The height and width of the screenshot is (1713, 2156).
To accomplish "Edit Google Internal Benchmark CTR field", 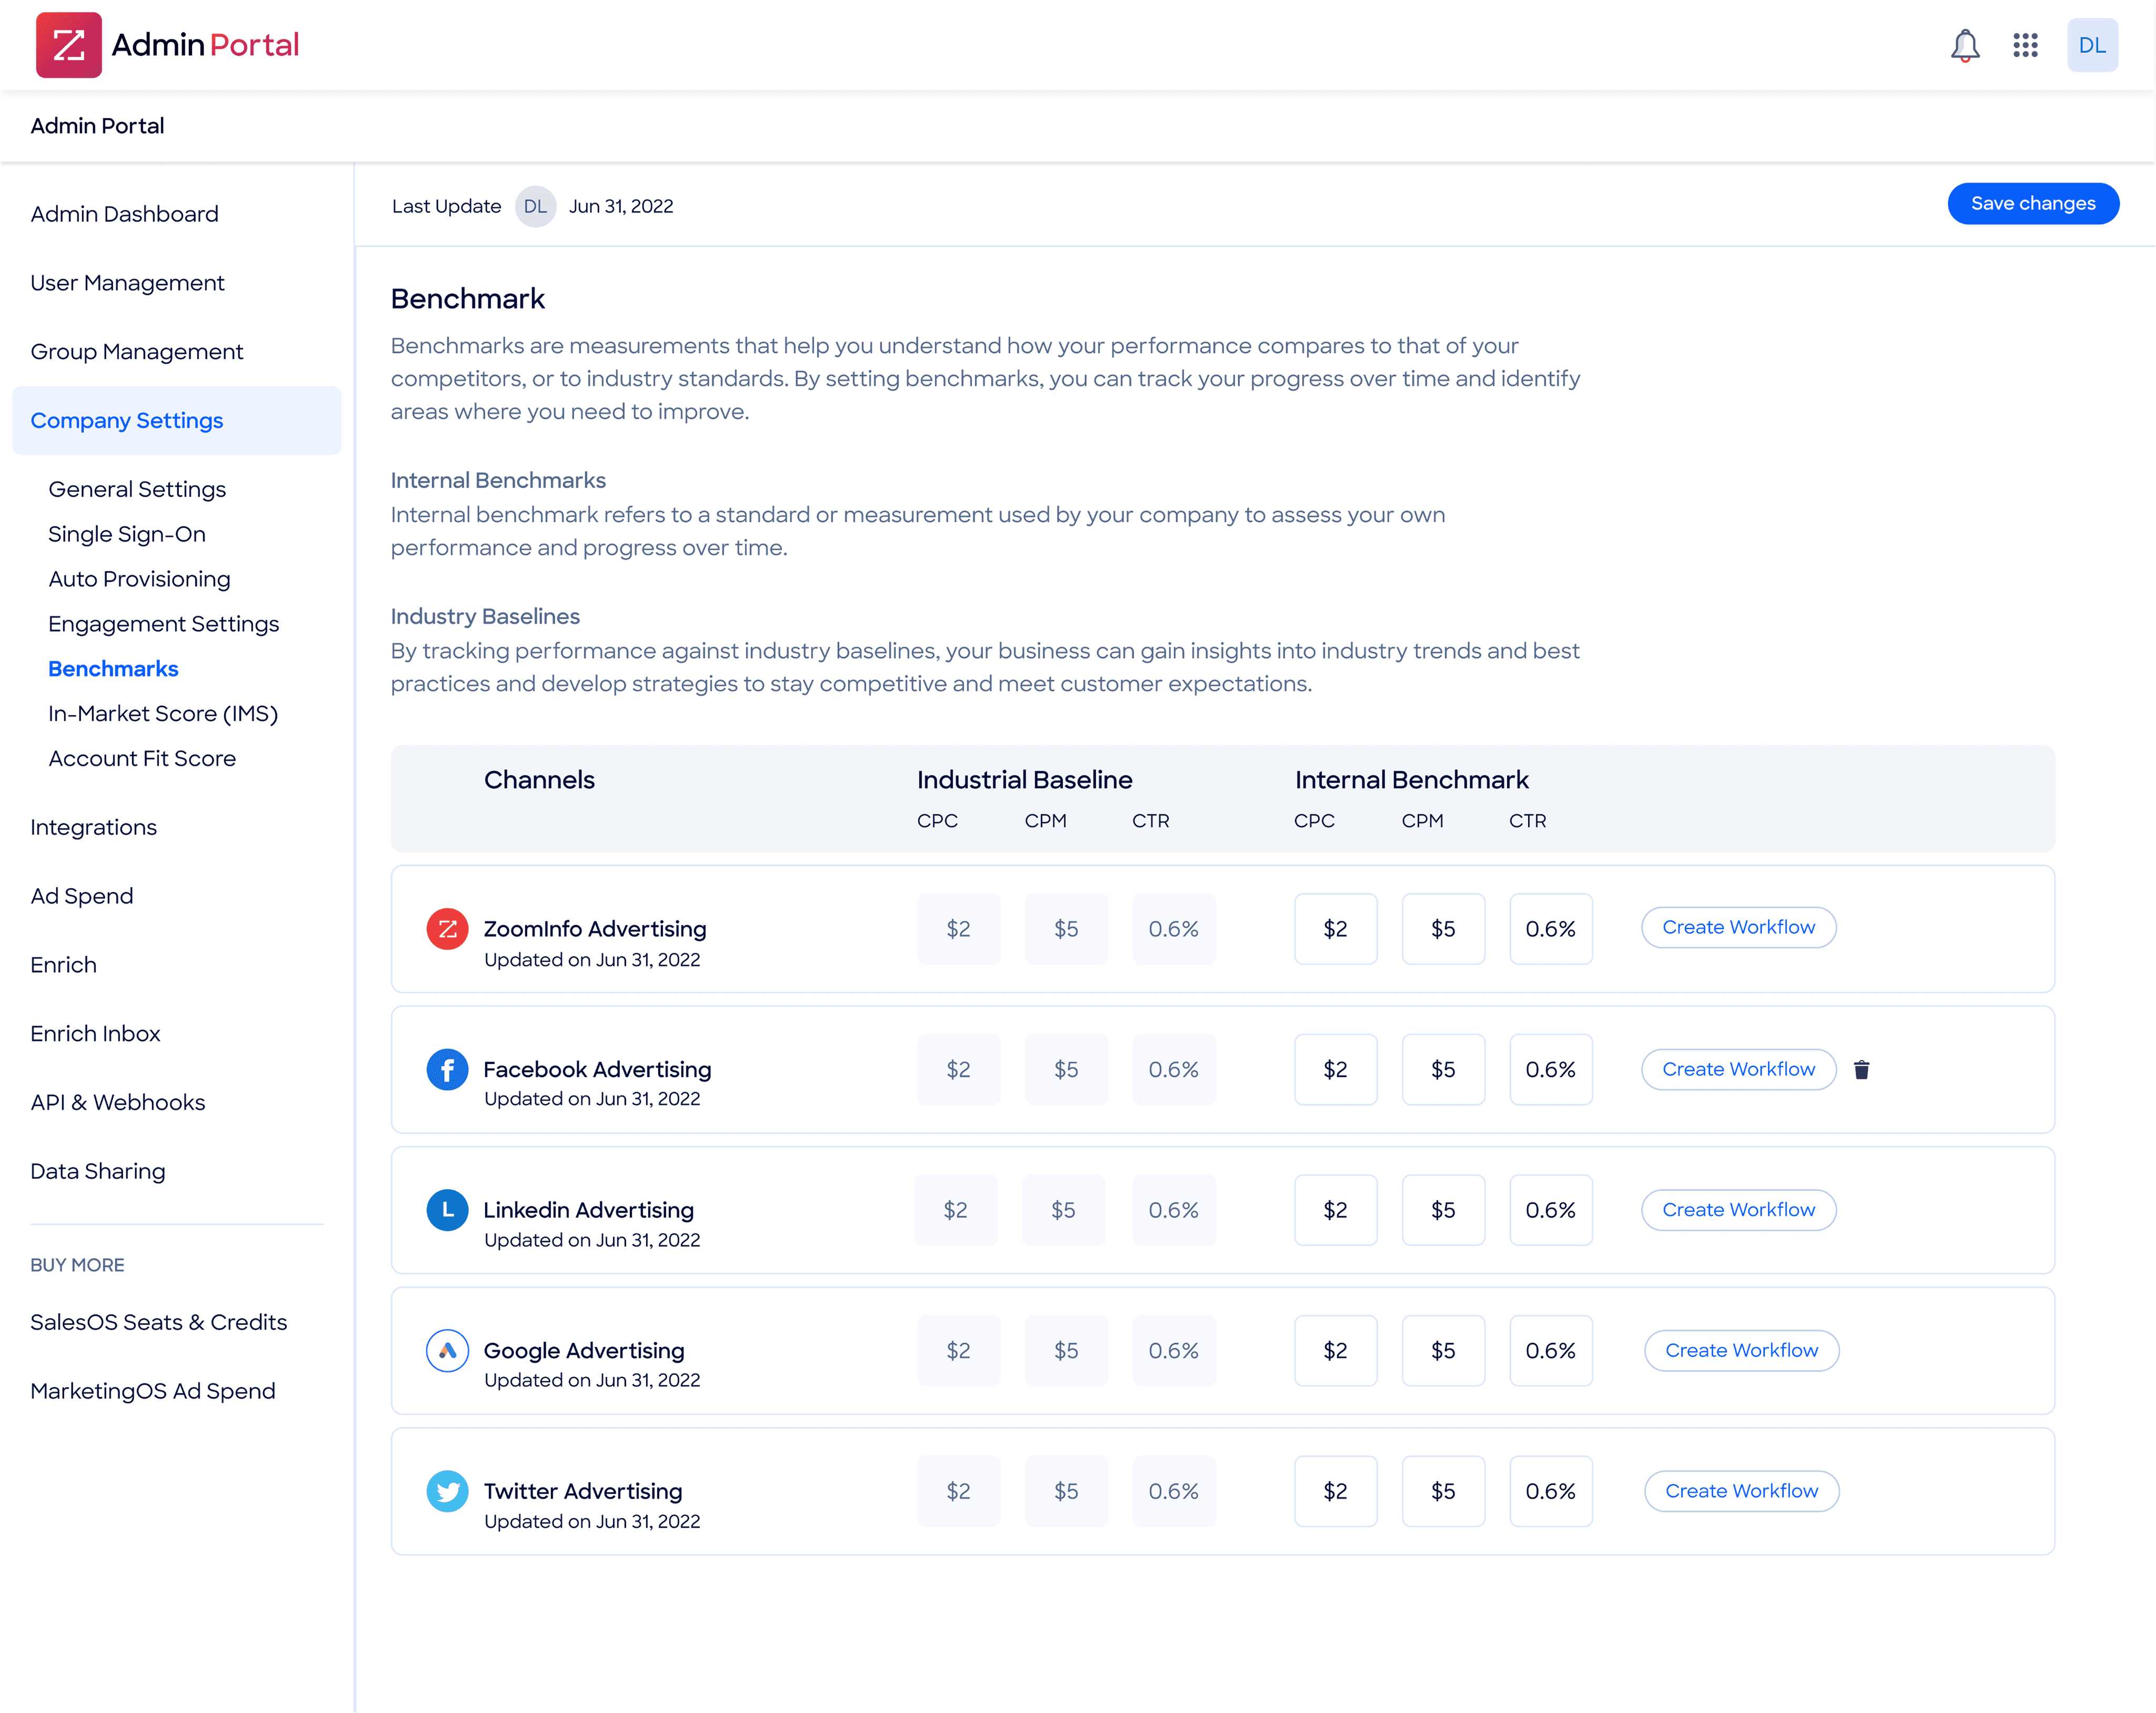I will 1550,1350.
